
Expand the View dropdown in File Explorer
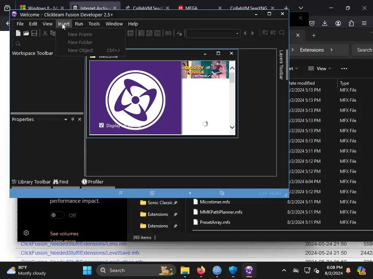click(319, 69)
